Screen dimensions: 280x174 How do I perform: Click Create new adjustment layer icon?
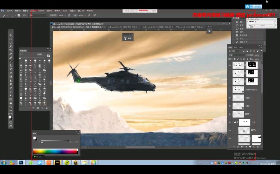246,147
